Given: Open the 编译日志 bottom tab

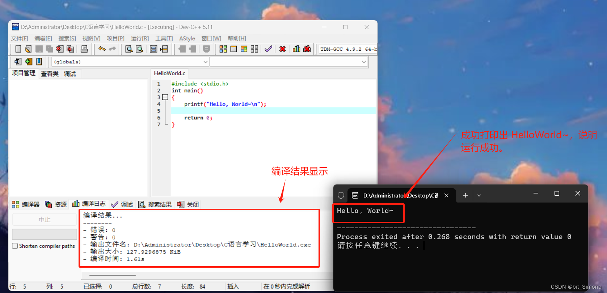Looking at the screenshot, I should click(89, 204).
